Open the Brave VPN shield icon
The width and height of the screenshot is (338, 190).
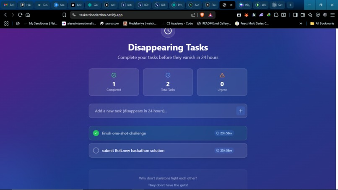(317, 15)
